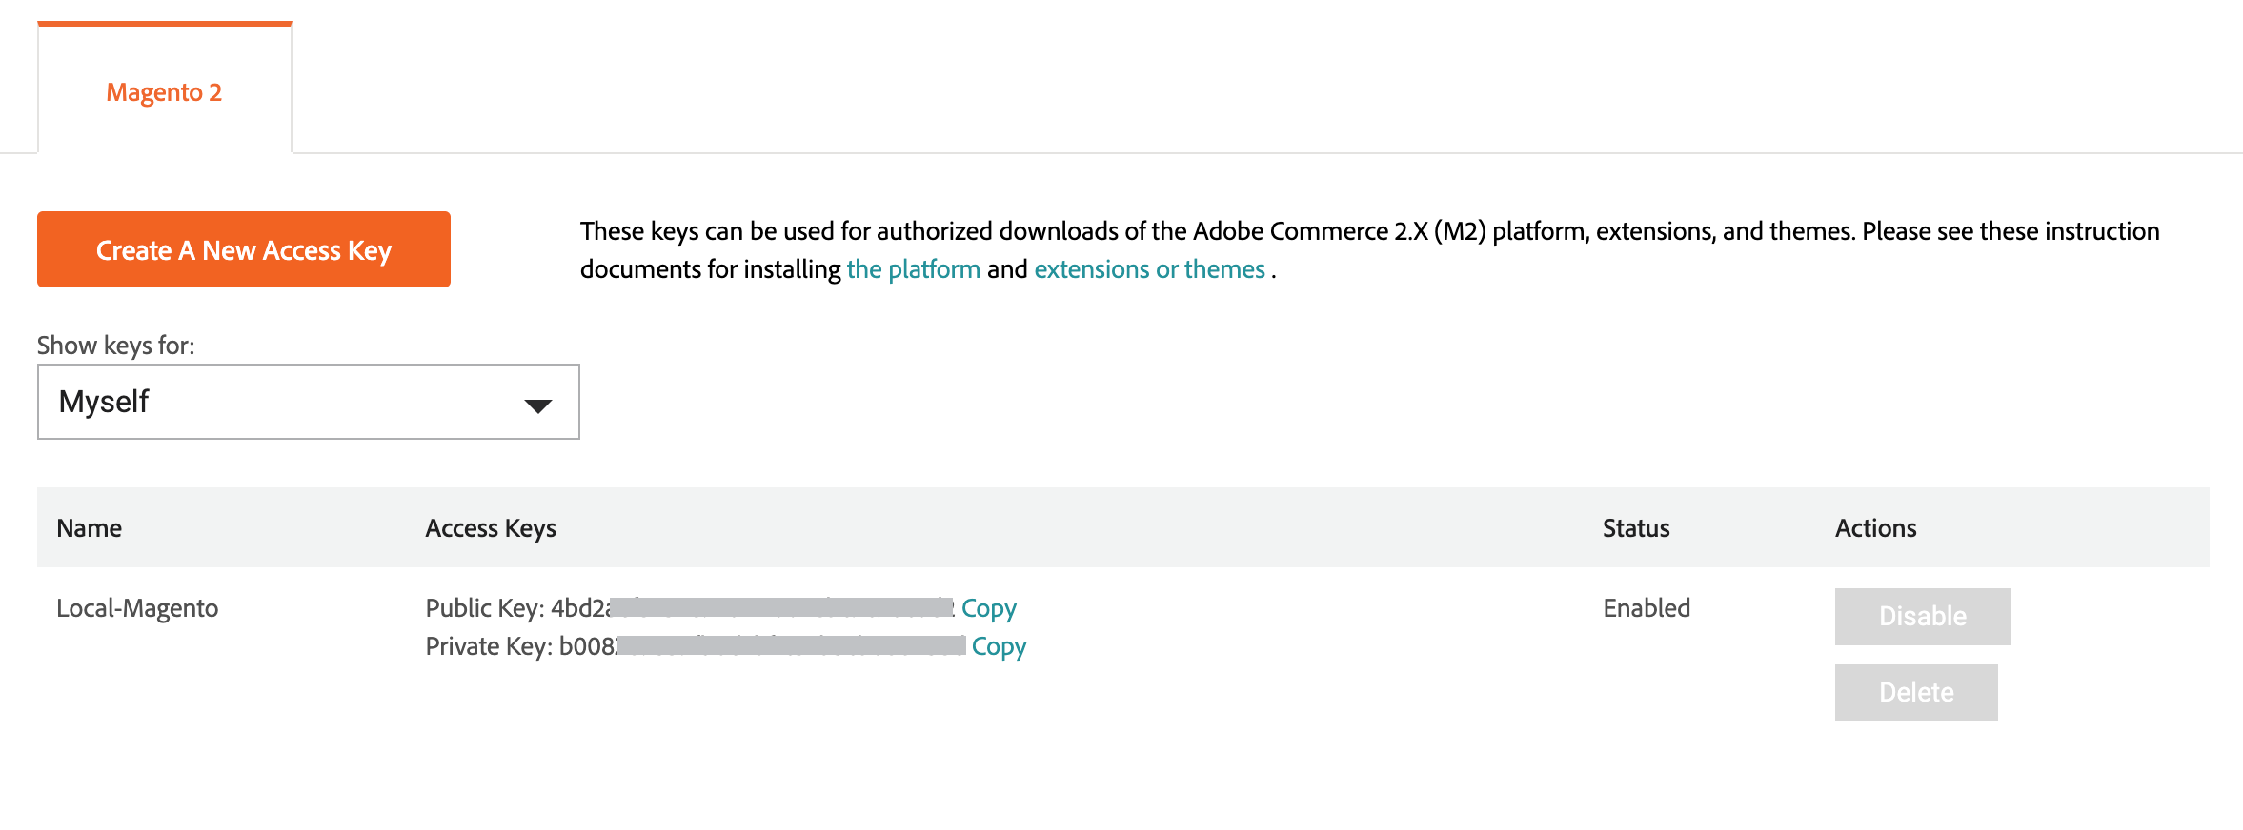Click the Enabled status text
Viewport: 2243px width, 830px height.
coord(1647,608)
